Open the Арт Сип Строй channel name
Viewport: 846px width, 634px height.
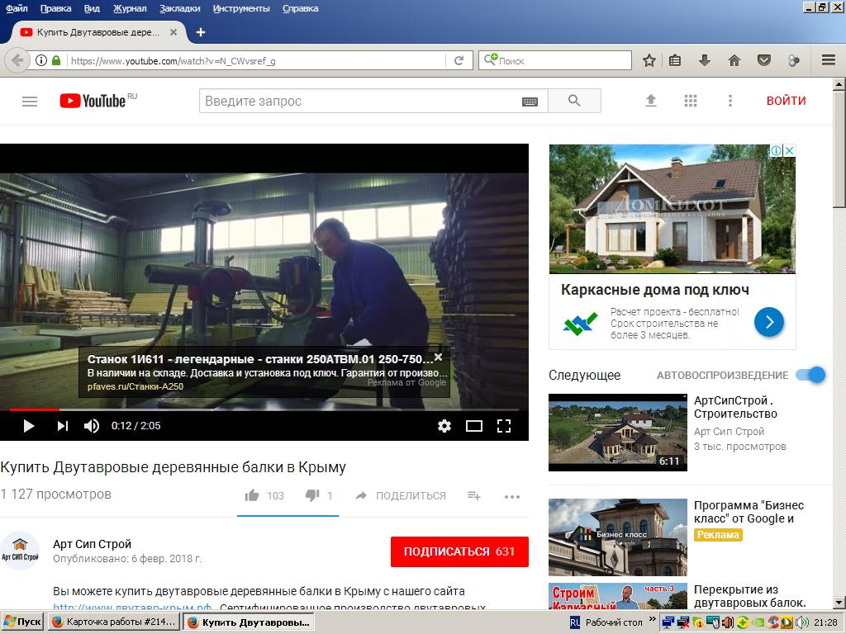[x=93, y=544]
